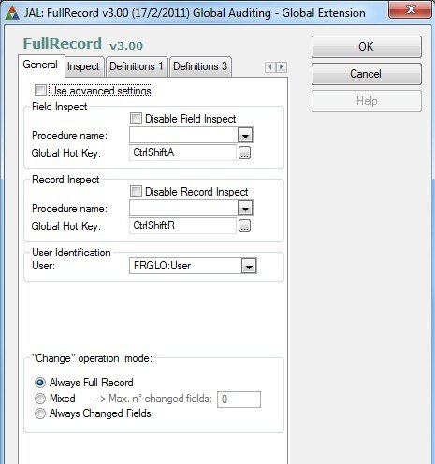
Task: Select Always Changed Fields option
Action: (40, 413)
